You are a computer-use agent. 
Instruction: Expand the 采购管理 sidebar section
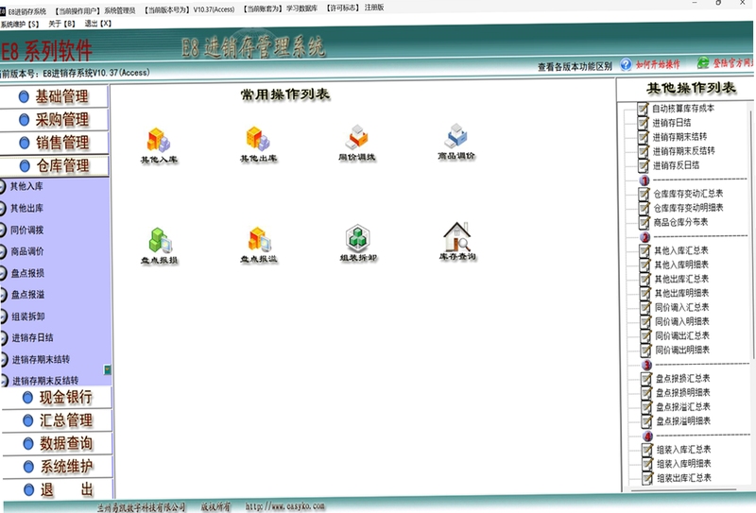[x=54, y=120]
